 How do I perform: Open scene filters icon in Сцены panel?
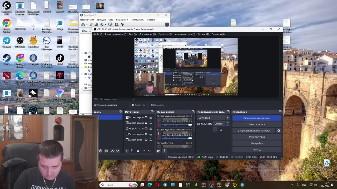pos(106,151)
